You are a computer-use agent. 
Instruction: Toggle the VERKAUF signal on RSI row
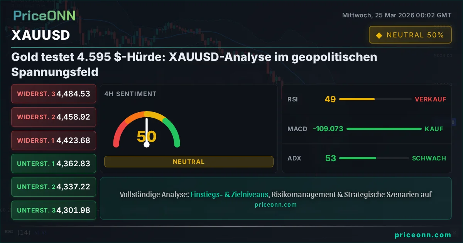coord(431,99)
